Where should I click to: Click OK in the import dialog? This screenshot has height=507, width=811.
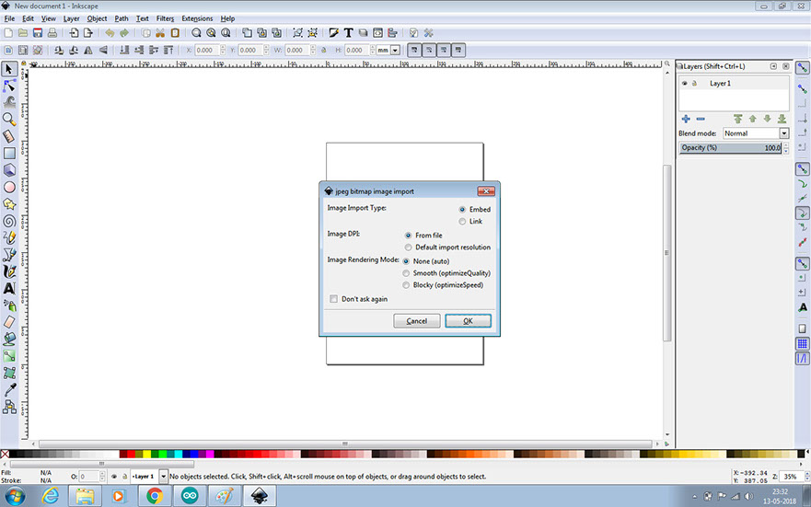point(468,321)
